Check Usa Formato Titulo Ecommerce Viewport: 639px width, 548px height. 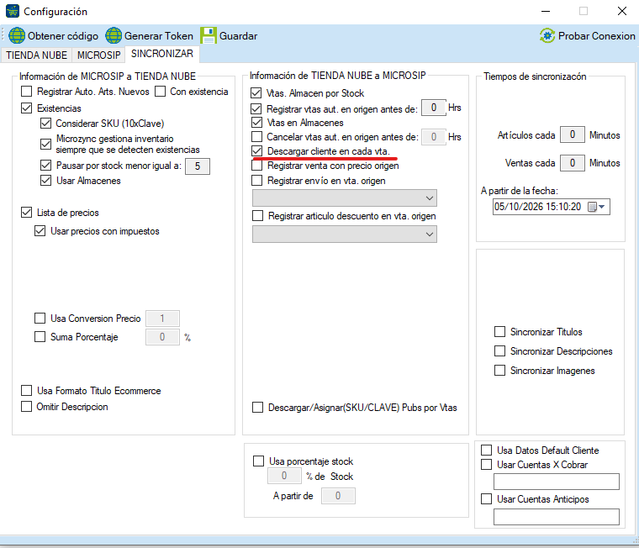pos(27,391)
